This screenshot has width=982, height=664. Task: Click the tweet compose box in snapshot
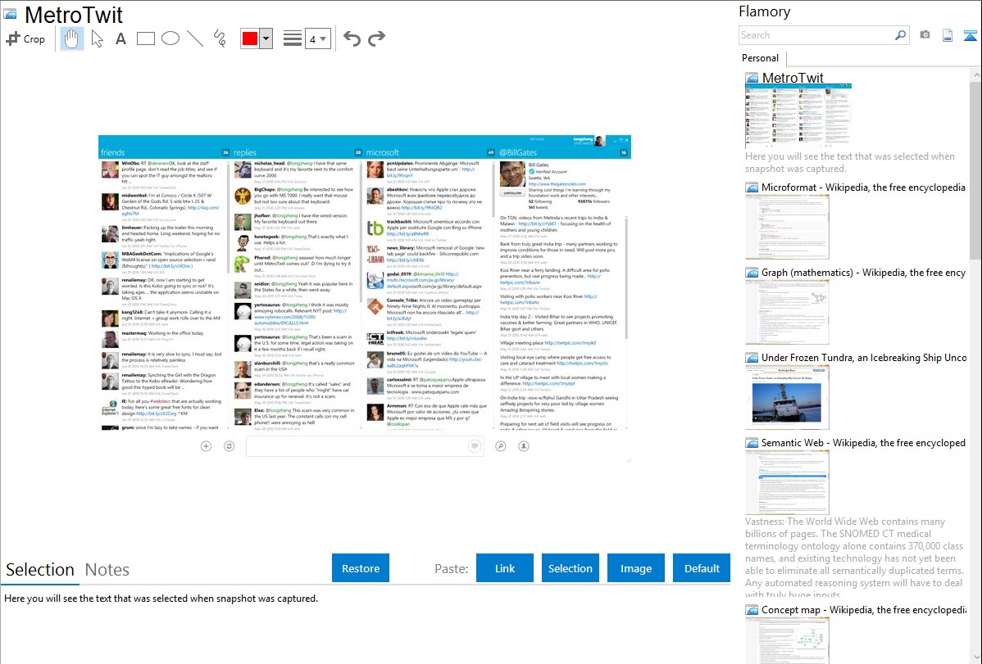[x=365, y=446]
